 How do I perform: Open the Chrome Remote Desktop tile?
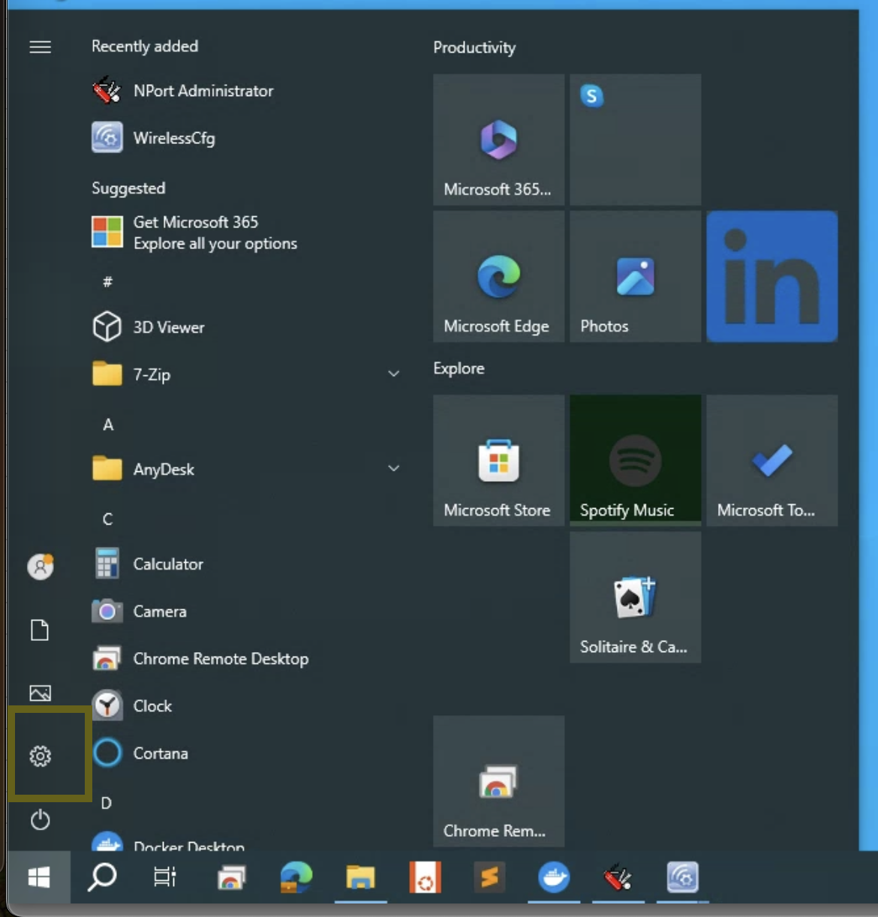(x=499, y=781)
